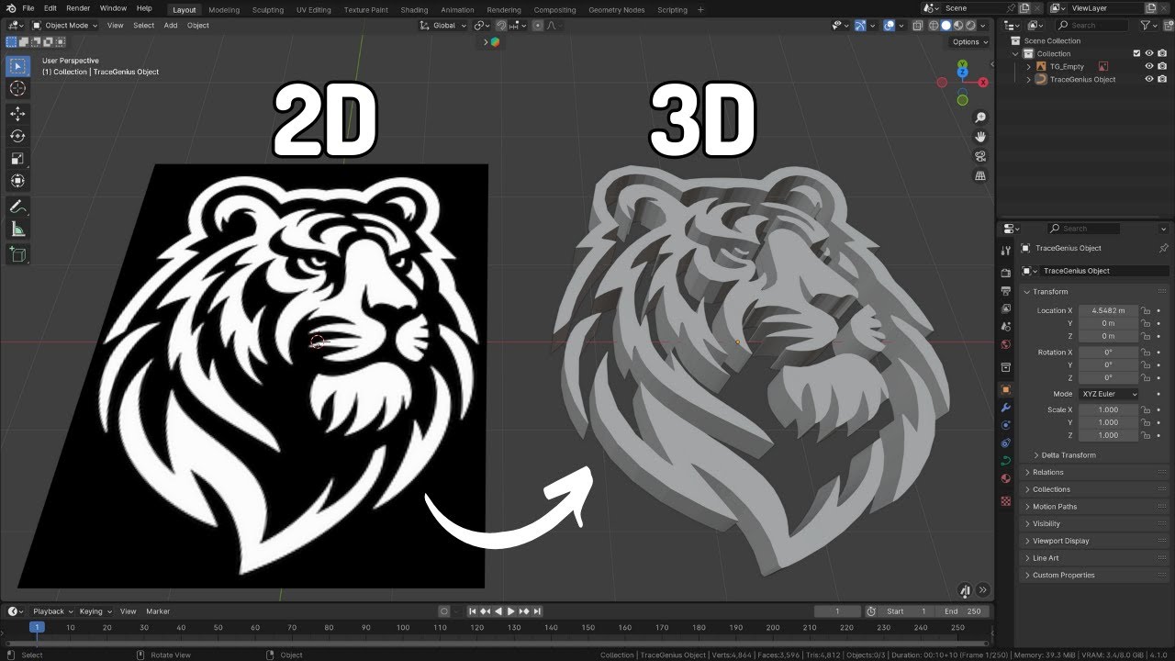Select the Transform tool

pos(17,181)
